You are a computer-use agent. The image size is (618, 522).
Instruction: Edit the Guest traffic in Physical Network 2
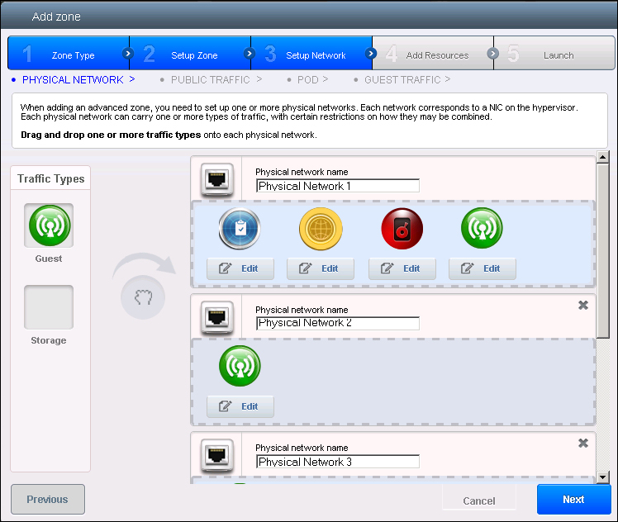click(240, 406)
